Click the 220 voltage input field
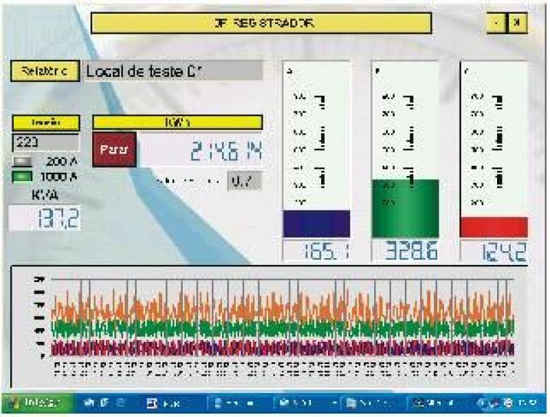Screen dimensions: 550x417 45,142
